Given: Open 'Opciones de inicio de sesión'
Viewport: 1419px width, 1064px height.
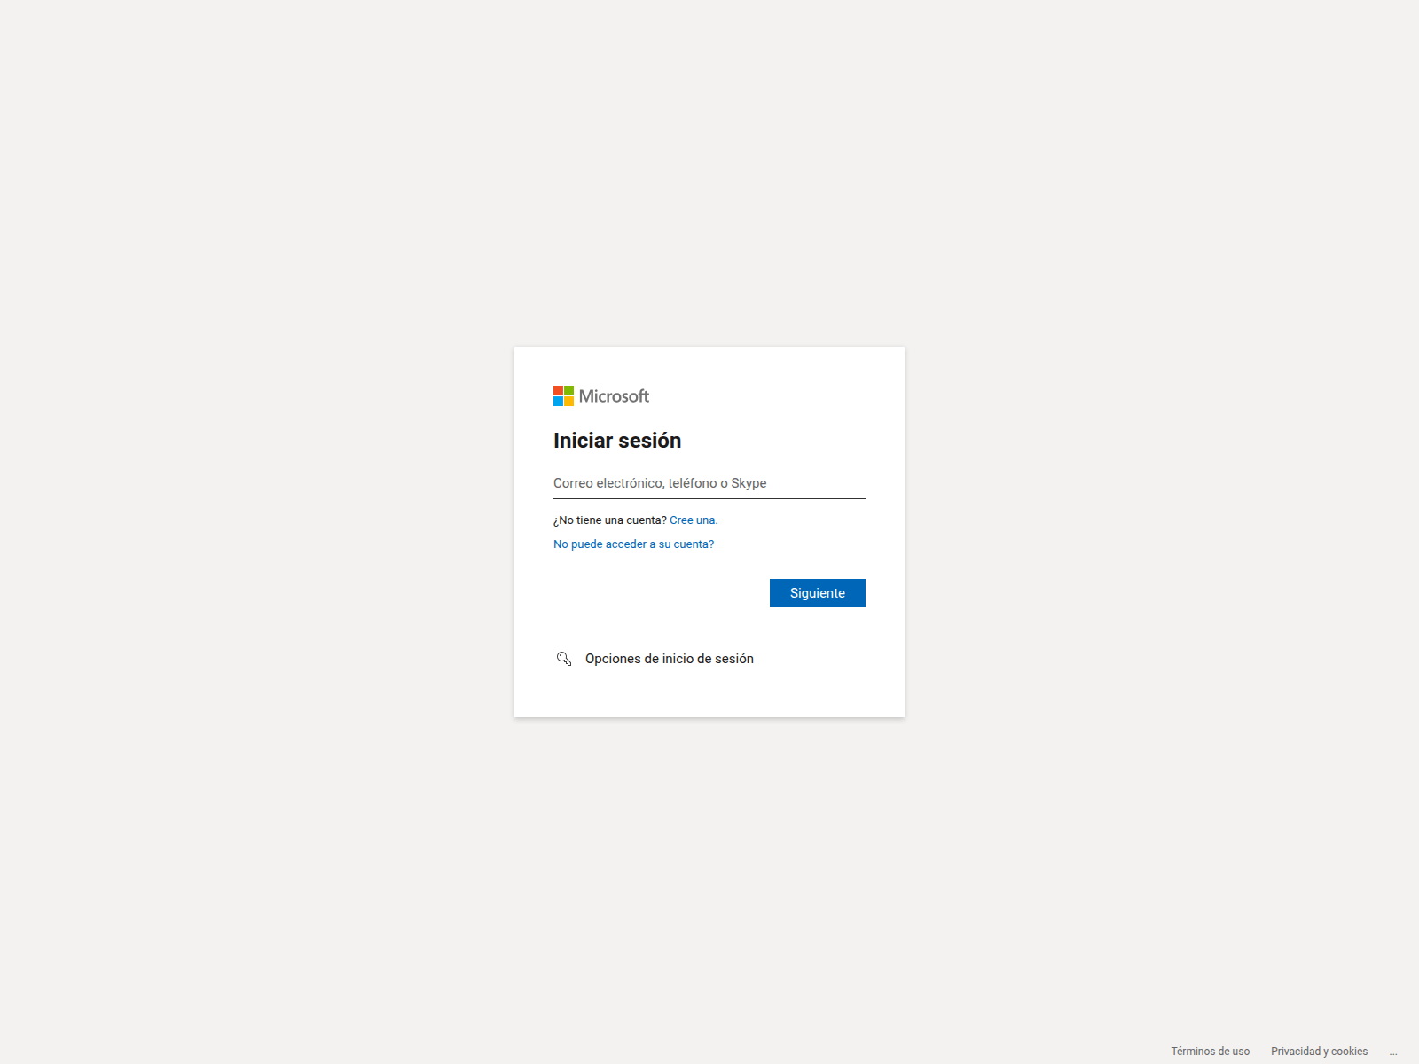Looking at the screenshot, I should tap(670, 659).
